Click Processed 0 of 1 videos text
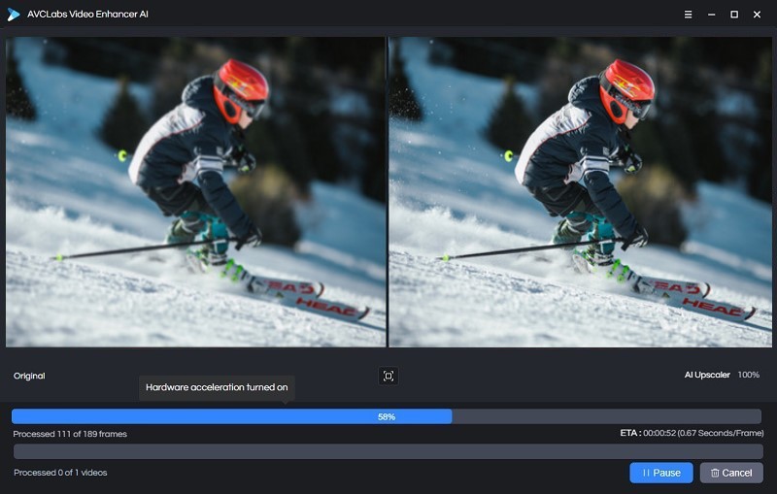777x494 pixels. pos(60,473)
